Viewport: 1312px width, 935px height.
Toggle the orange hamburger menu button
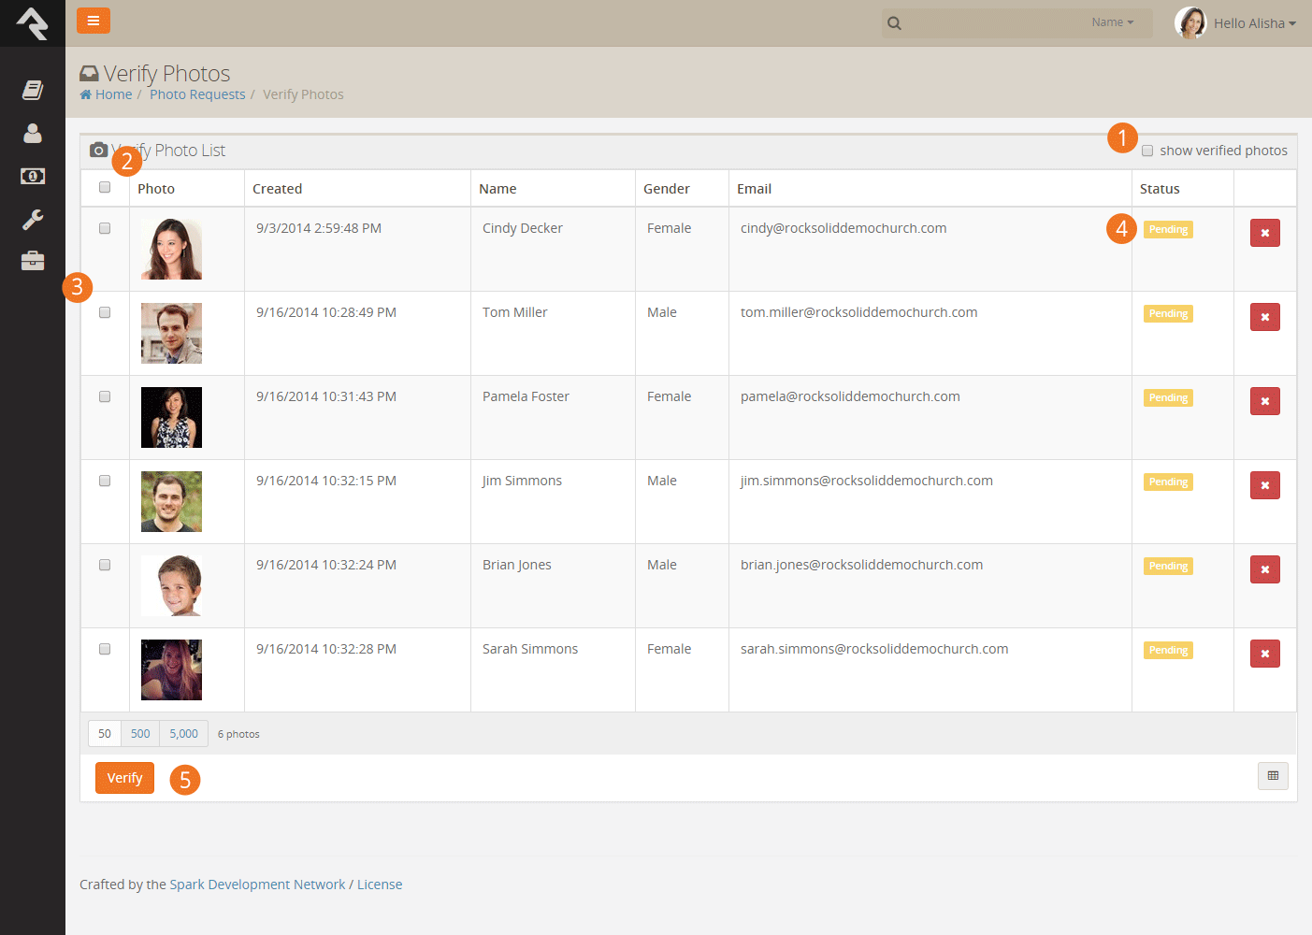click(x=94, y=21)
